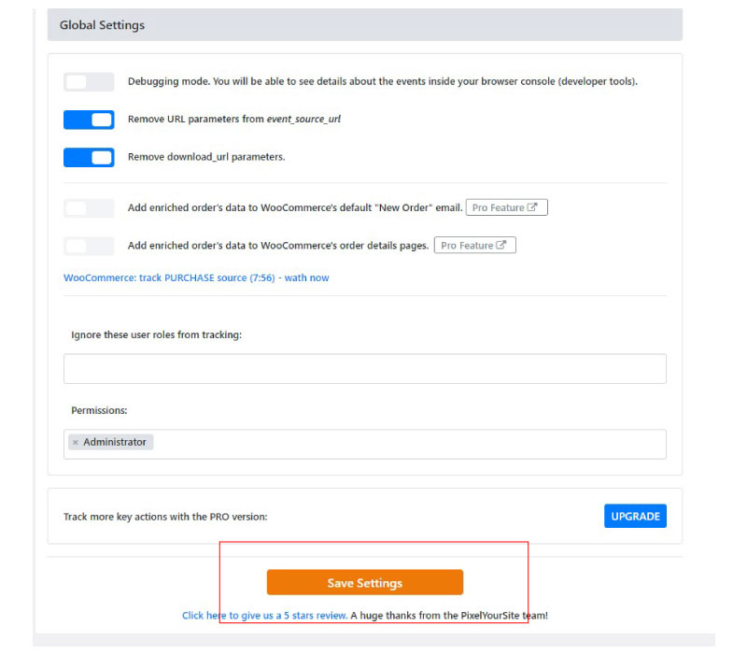The image size is (747, 654).
Task: Click the blue UPGRADE button
Action: click(x=635, y=516)
